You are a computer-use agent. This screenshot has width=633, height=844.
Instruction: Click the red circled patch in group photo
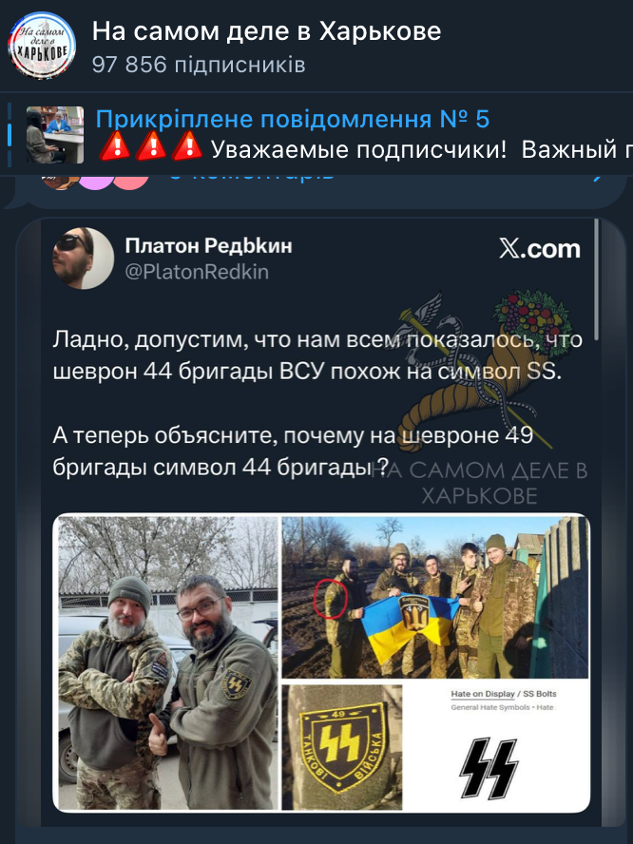[331, 598]
